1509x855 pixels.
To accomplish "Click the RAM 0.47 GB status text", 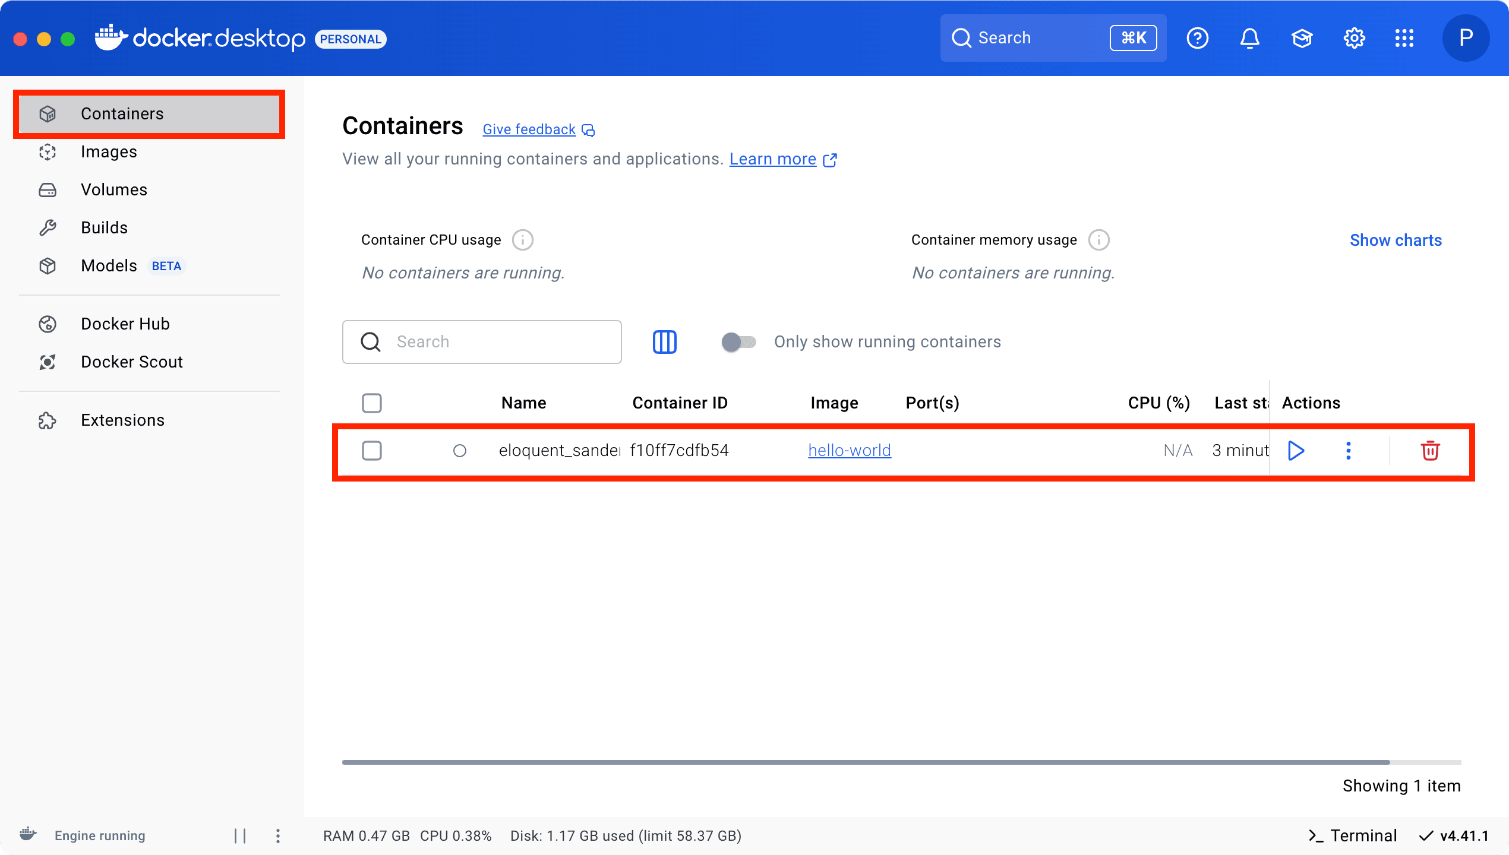I will [367, 836].
